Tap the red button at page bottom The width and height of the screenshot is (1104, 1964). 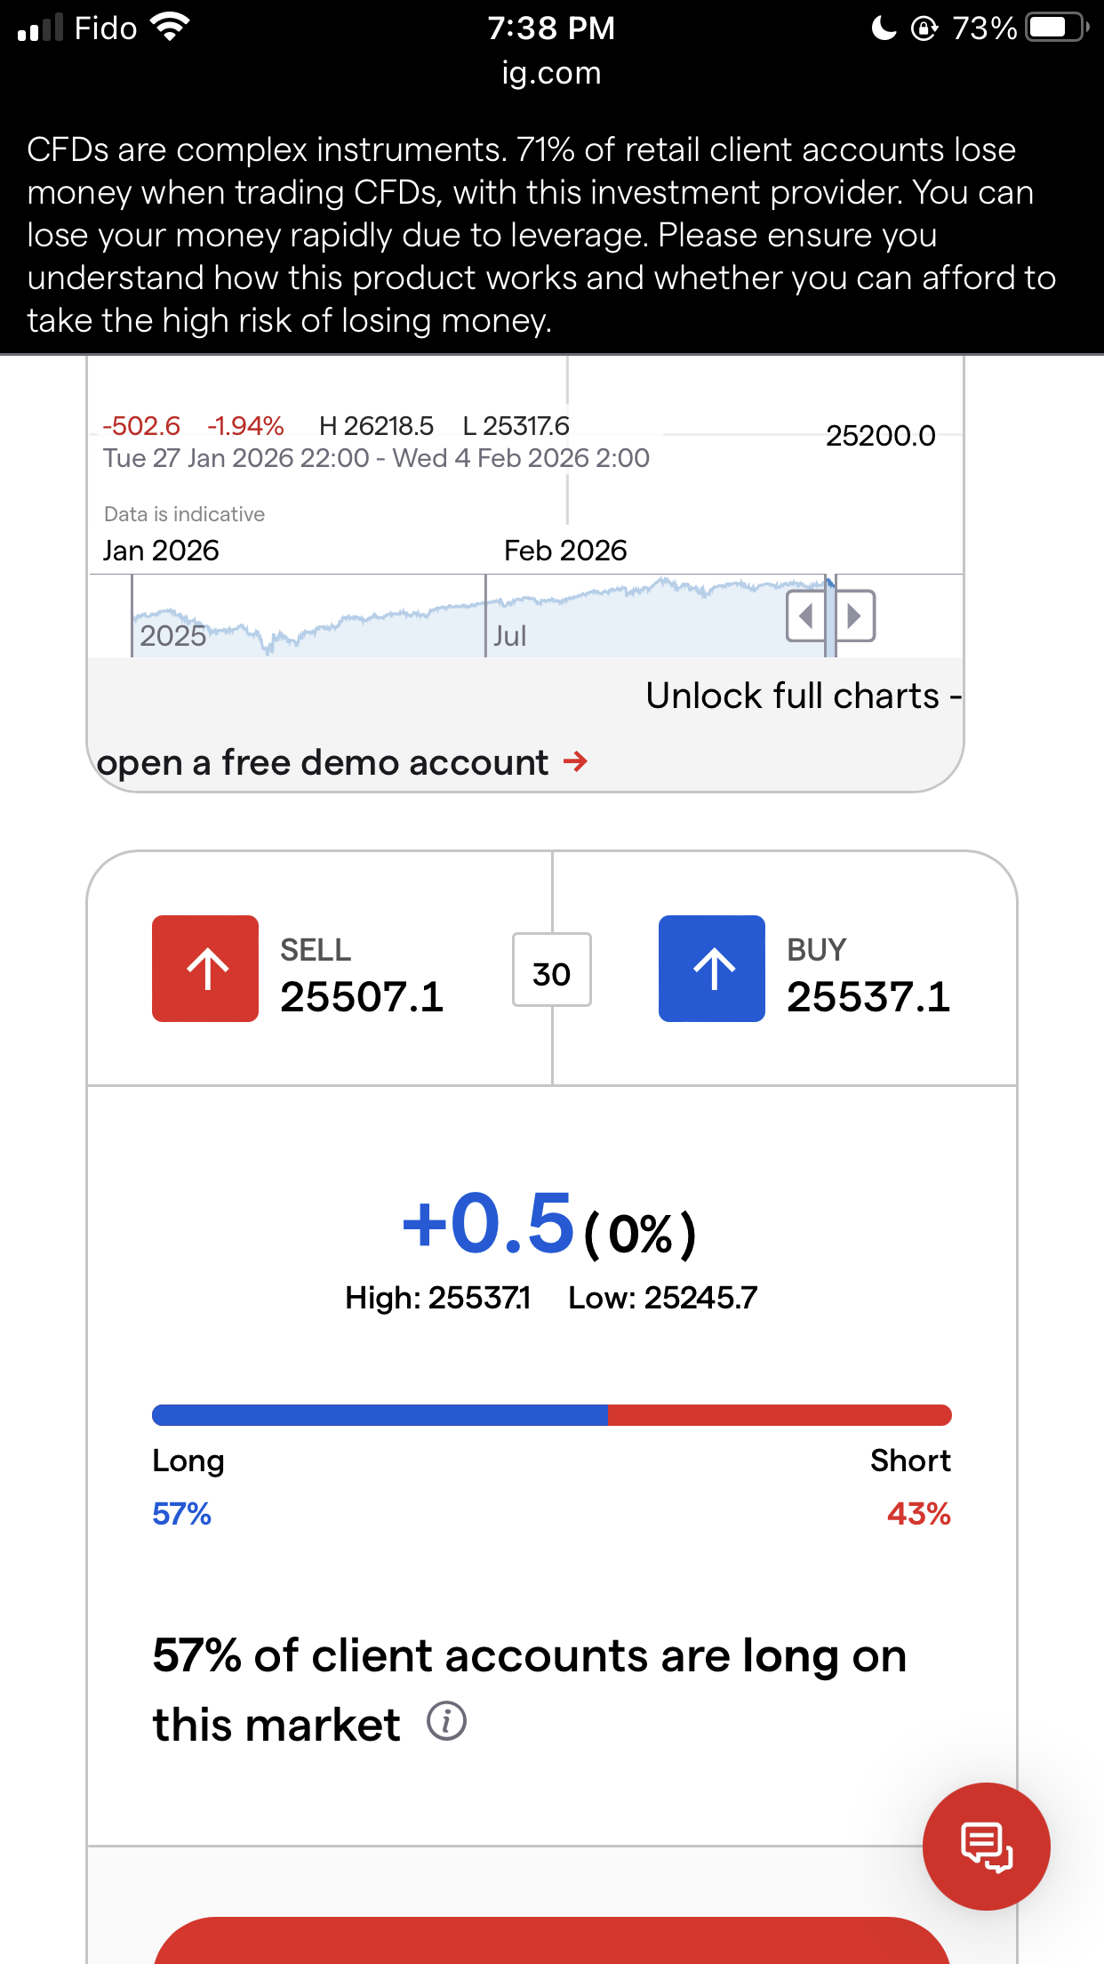coord(552,1940)
